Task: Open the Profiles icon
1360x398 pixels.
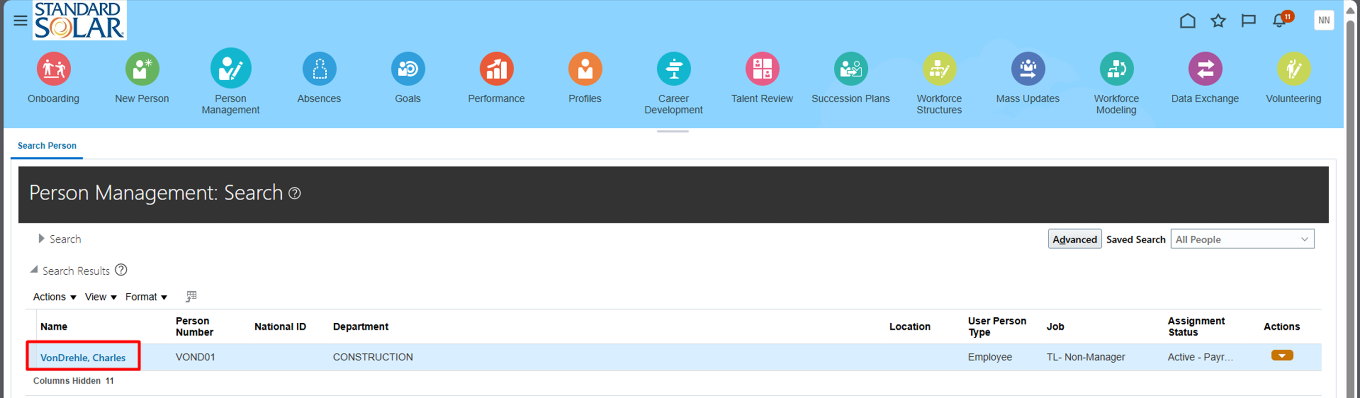Action: click(585, 68)
